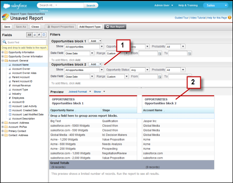
Task: Click the Save button
Action: pyautogui.click(x=7, y=27)
